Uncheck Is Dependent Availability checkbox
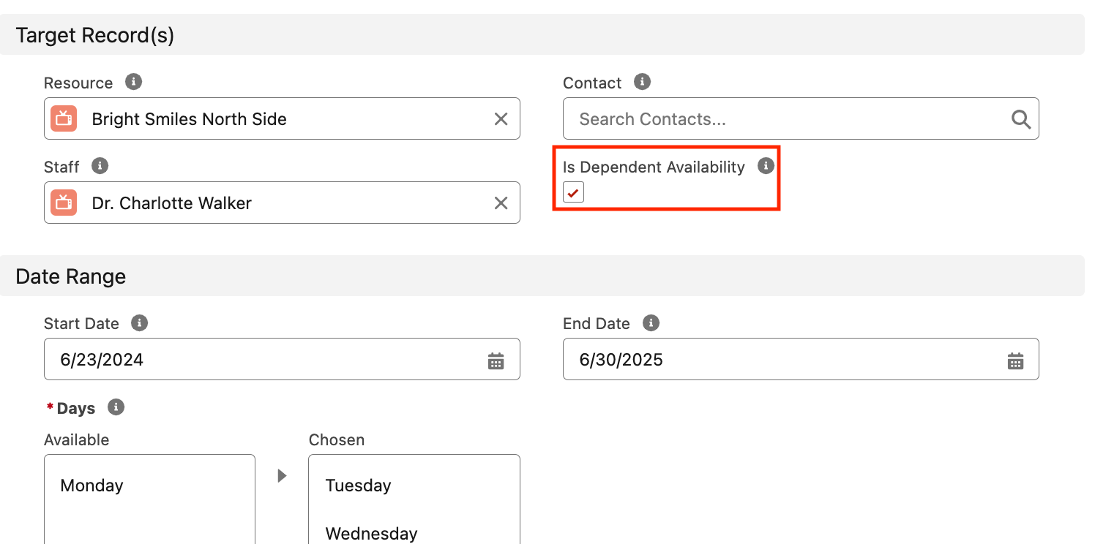Viewport: 1095px width, 544px height. tap(573, 192)
